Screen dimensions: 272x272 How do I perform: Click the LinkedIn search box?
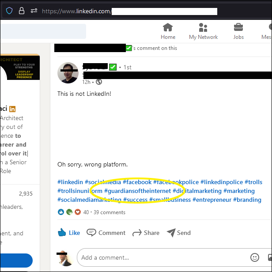(43, 31)
